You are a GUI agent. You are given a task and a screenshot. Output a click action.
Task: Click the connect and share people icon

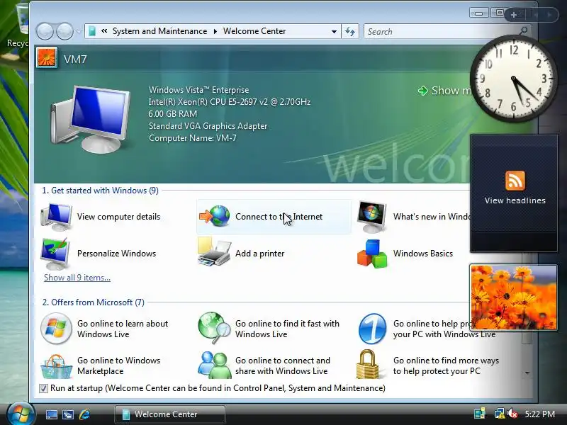(215, 365)
